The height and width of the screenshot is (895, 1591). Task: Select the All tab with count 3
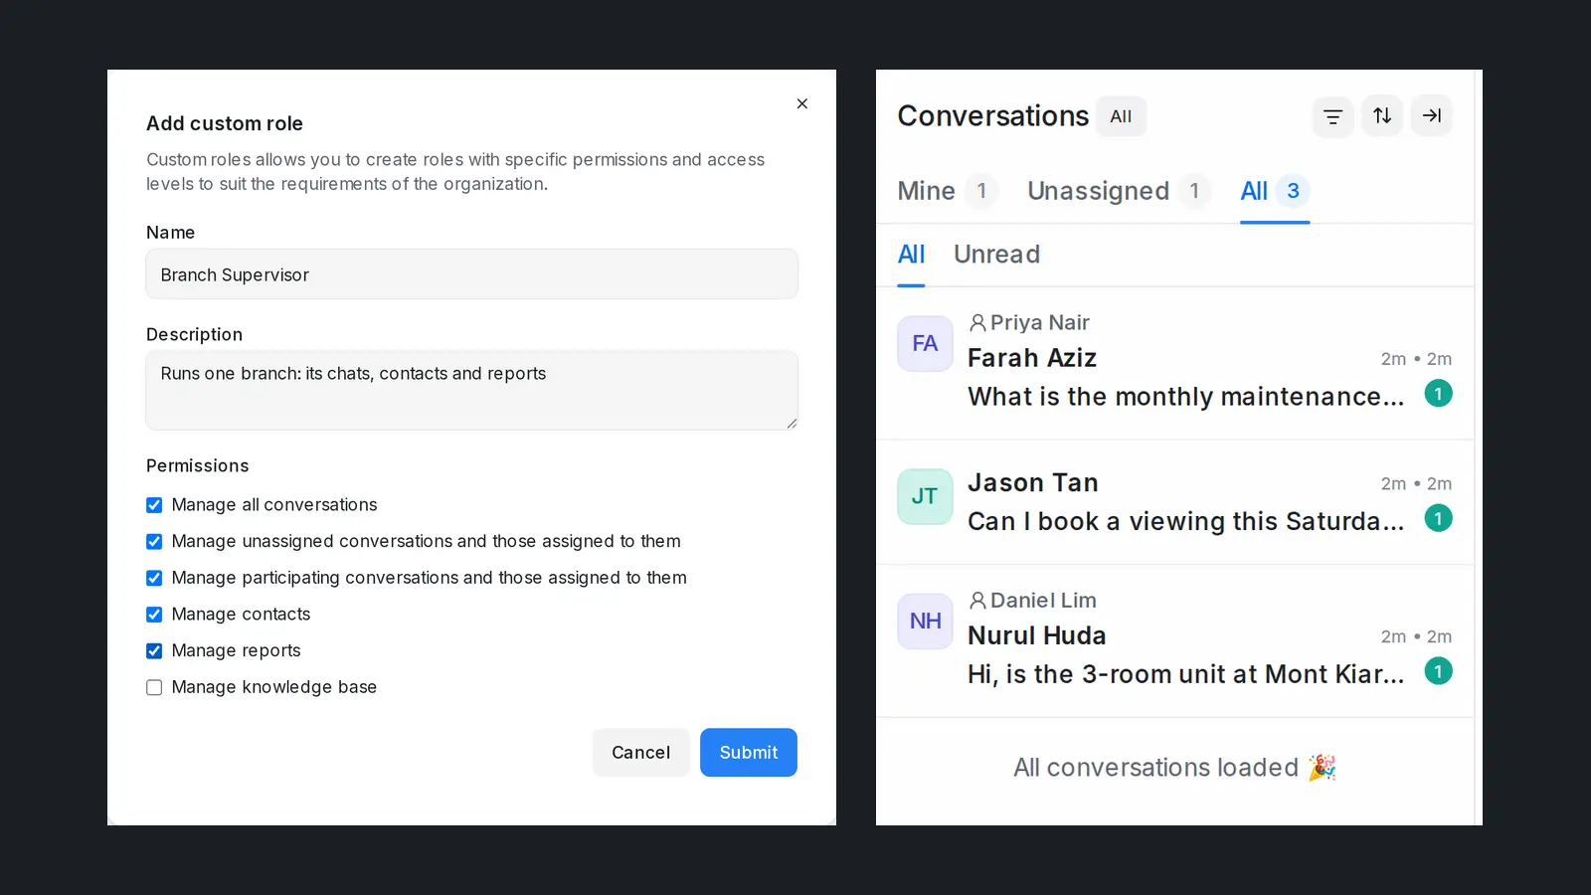coord(1275,191)
